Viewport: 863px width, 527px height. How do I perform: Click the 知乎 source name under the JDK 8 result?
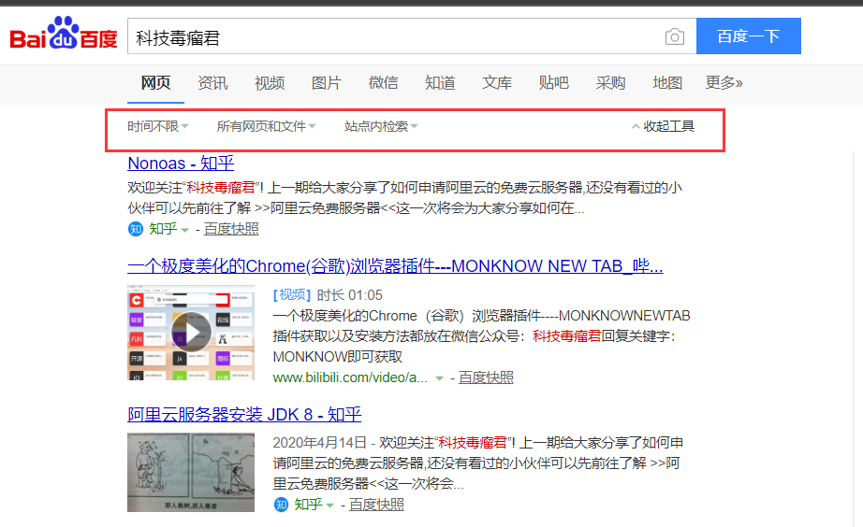pyautogui.click(x=308, y=505)
